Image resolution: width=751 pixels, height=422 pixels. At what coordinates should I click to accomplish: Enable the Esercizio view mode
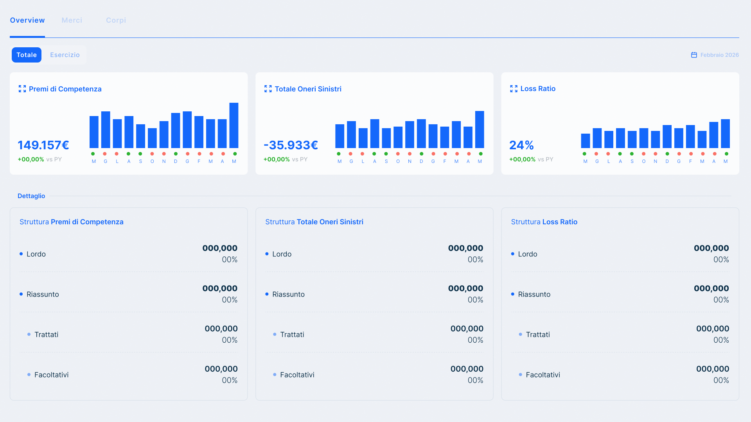(65, 55)
